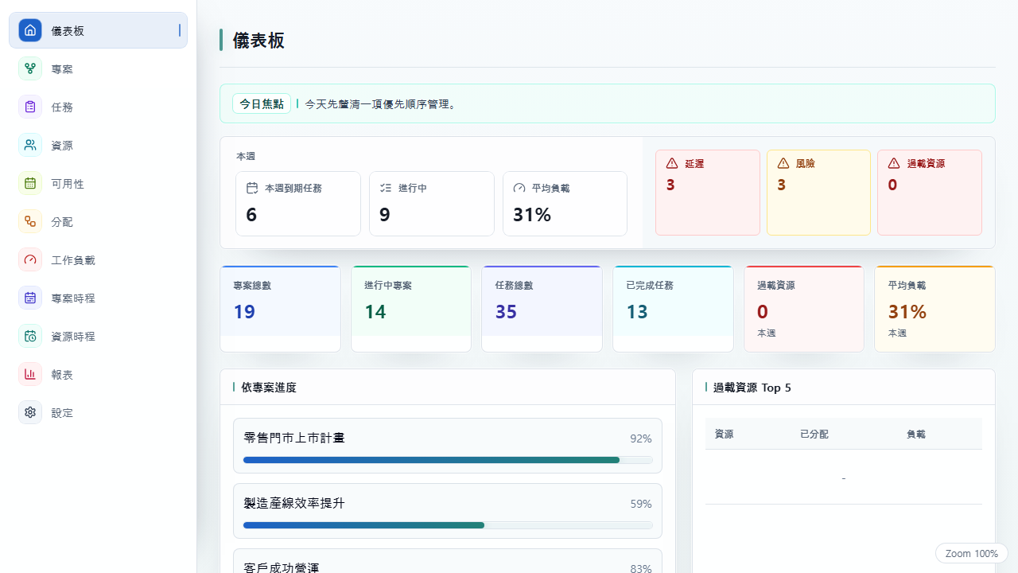This screenshot has height=573, width=1018.
Task: Open 任務 page from sidebar
Action: 99,107
